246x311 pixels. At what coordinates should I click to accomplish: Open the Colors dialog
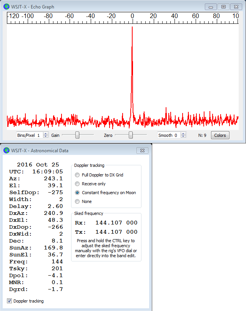[220, 135]
